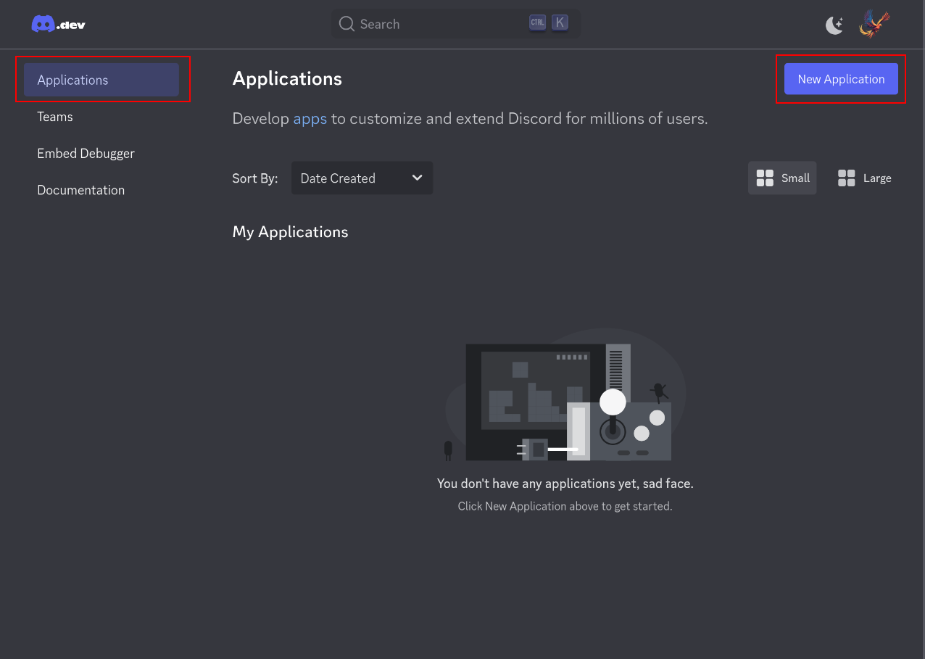
Task: Click the Search input field
Action: tap(435, 23)
